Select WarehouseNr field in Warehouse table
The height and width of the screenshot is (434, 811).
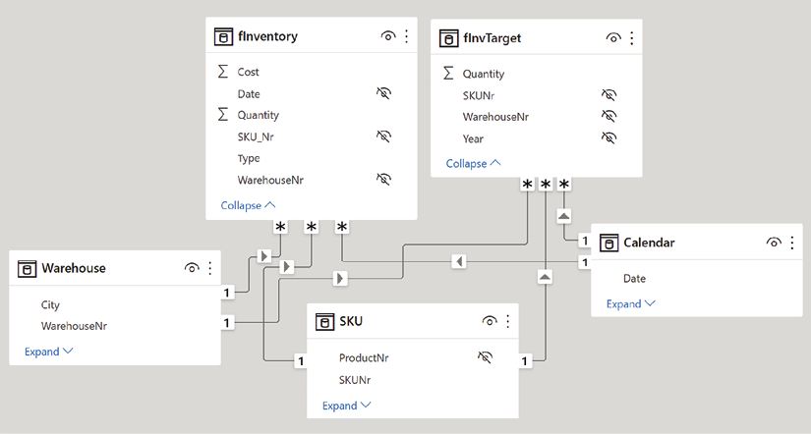[74, 326]
